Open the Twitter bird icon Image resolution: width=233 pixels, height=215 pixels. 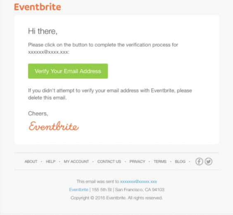pos(209,161)
